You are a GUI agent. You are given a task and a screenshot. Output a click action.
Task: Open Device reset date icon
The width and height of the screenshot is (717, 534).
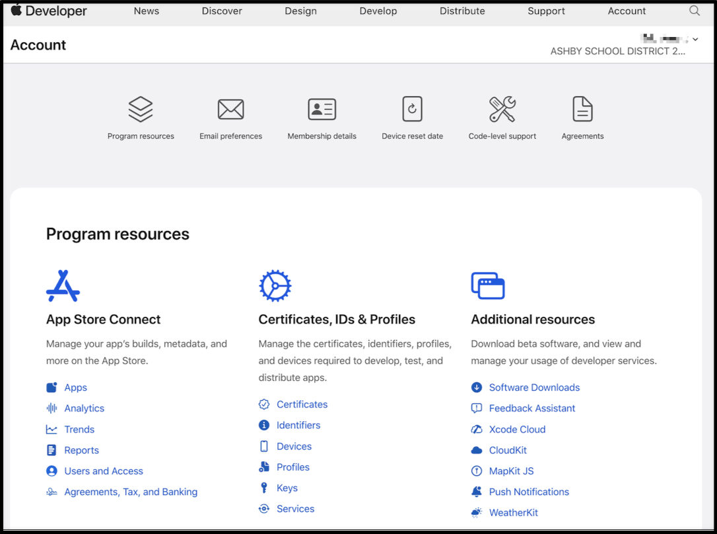point(412,109)
